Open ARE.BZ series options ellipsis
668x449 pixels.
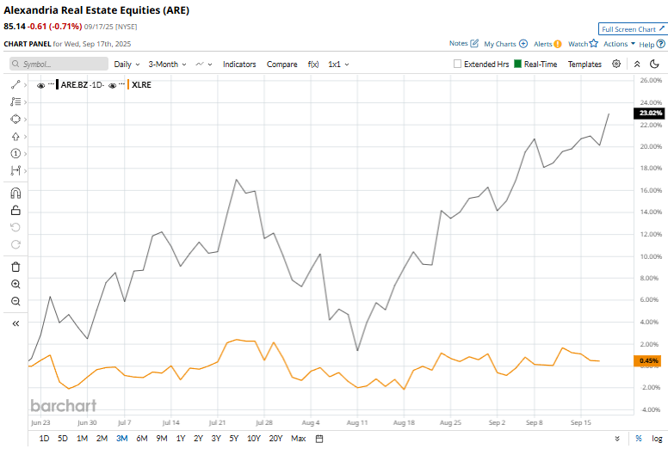coord(51,84)
